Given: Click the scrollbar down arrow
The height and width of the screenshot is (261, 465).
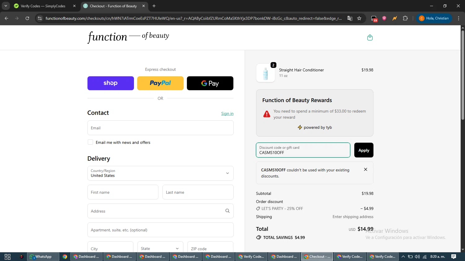Looking at the screenshot, I should click(x=463, y=250).
